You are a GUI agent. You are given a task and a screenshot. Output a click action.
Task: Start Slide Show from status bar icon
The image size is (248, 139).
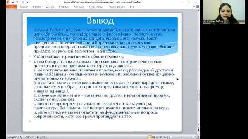click(x=160, y=137)
